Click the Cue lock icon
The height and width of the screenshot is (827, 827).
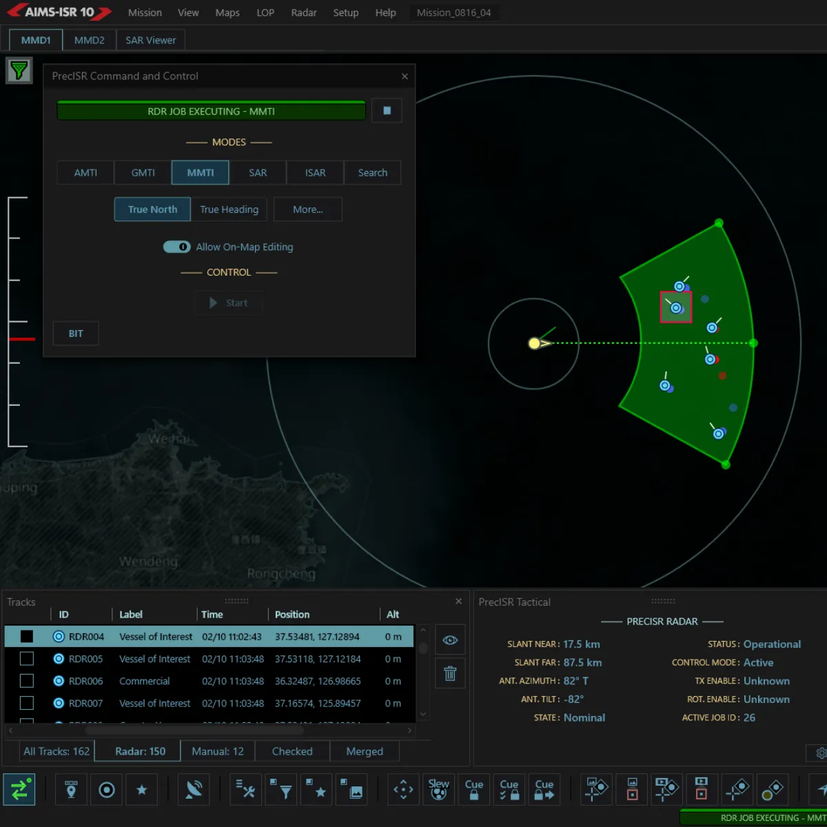click(x=474, y=790)
